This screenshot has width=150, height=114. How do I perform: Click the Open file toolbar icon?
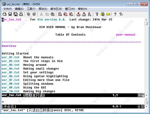[x=4, y=14]
